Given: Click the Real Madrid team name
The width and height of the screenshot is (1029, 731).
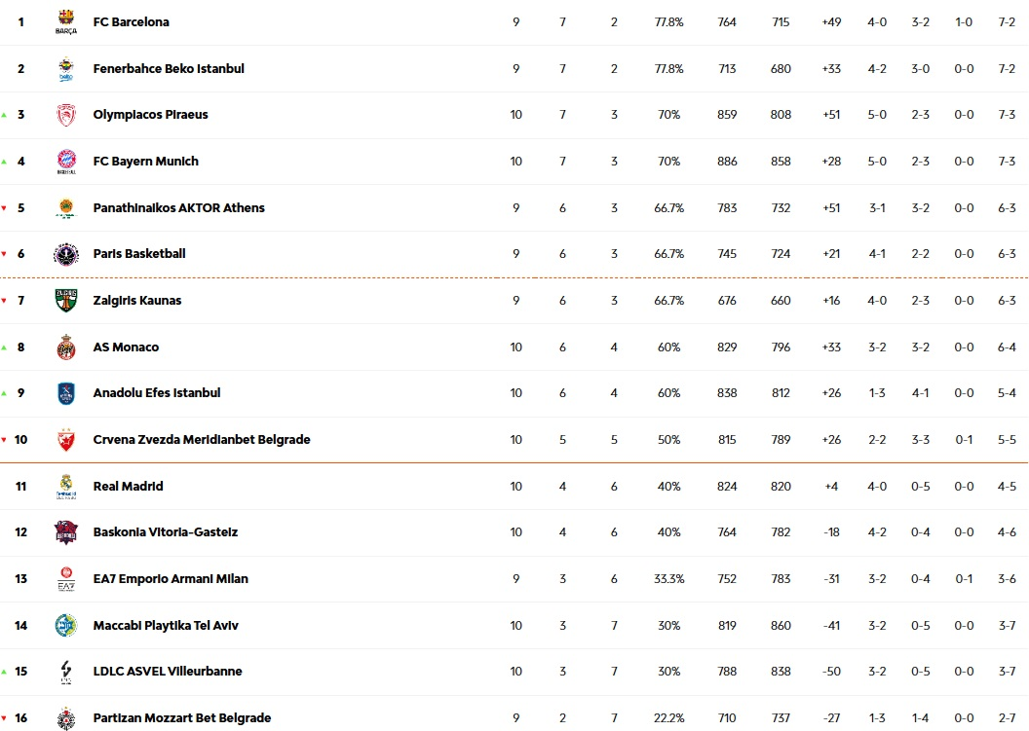Looking at the screenshot, I should coord(128,487).
